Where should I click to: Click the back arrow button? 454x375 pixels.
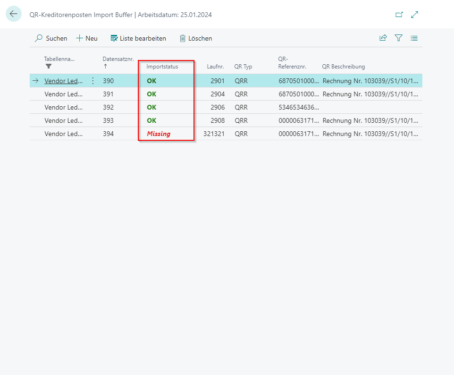tap(13, 14)
